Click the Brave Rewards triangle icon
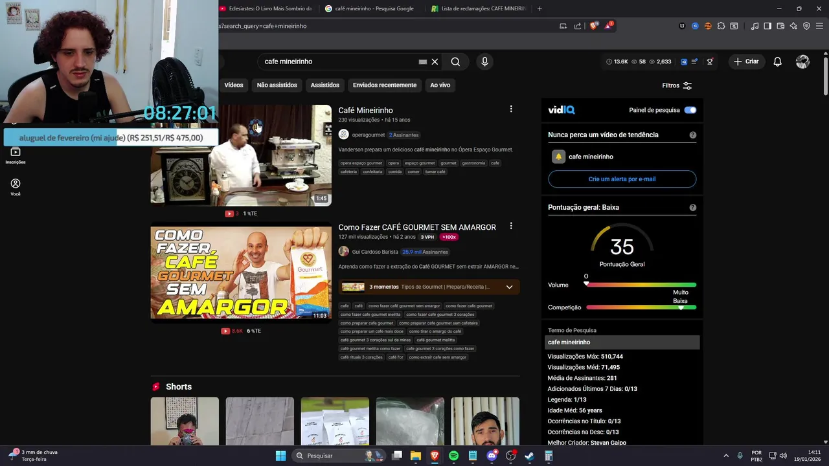The image size is (829, 466). click(609, 26)
